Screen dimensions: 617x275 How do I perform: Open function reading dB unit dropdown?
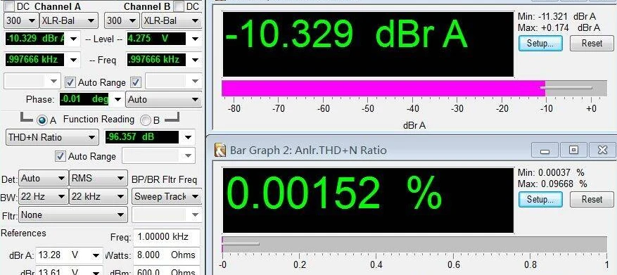(189, 137)
